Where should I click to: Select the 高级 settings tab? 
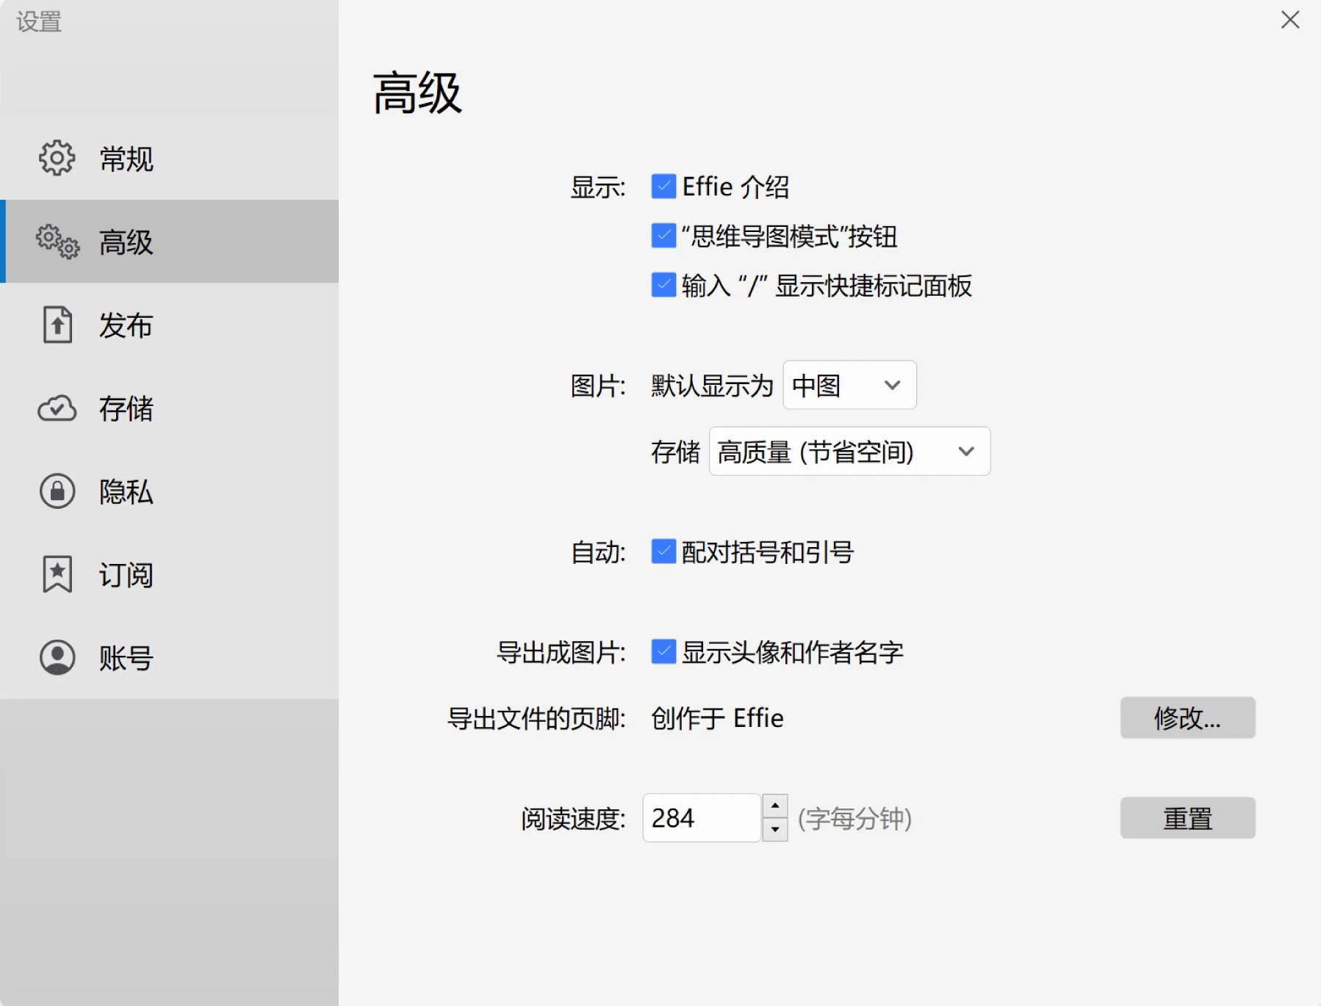pyautogui.click(x=170, y=242)
